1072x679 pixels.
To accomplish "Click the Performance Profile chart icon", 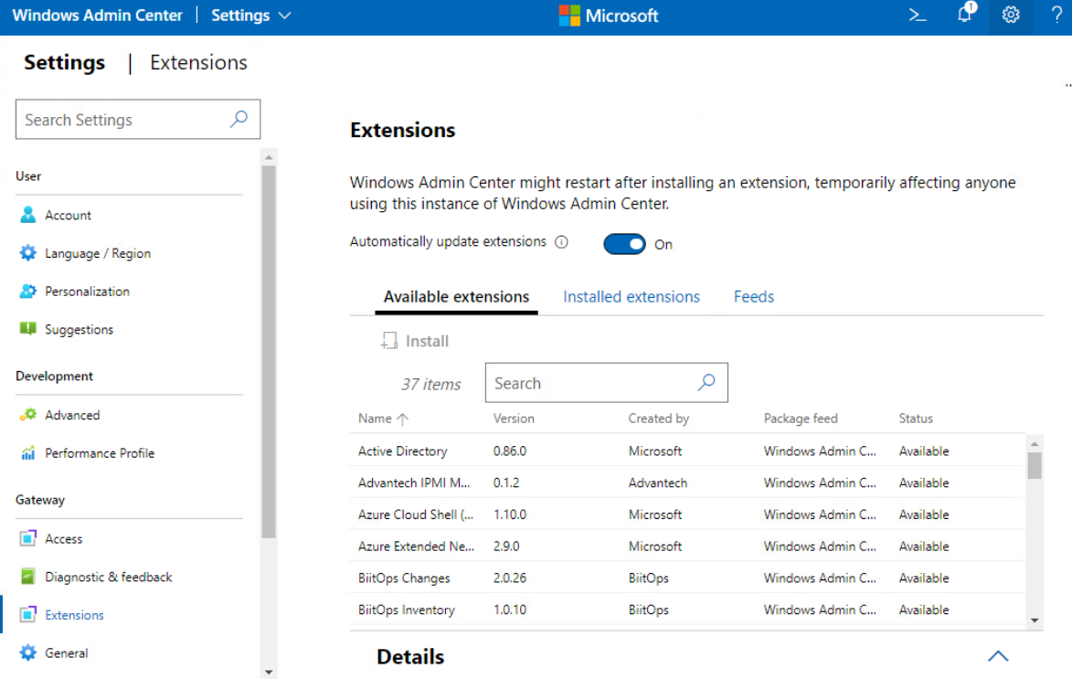I will (x=27, y=453).
